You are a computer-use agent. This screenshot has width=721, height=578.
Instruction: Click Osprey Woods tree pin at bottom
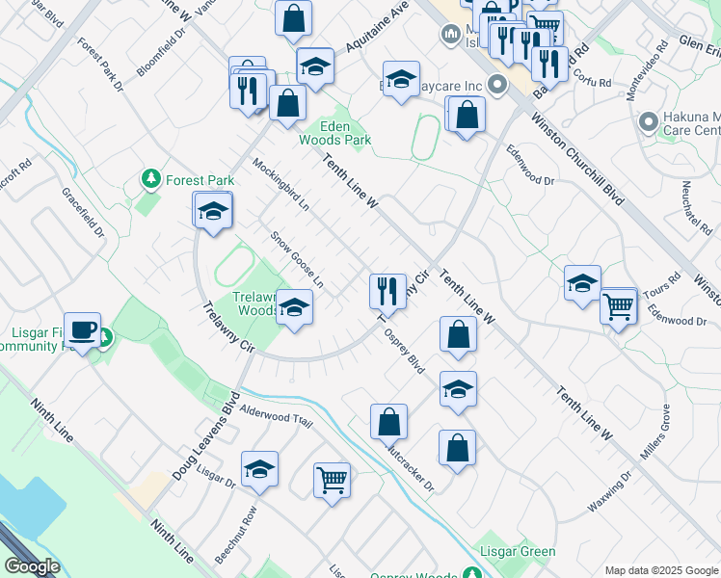coord(471,573)
